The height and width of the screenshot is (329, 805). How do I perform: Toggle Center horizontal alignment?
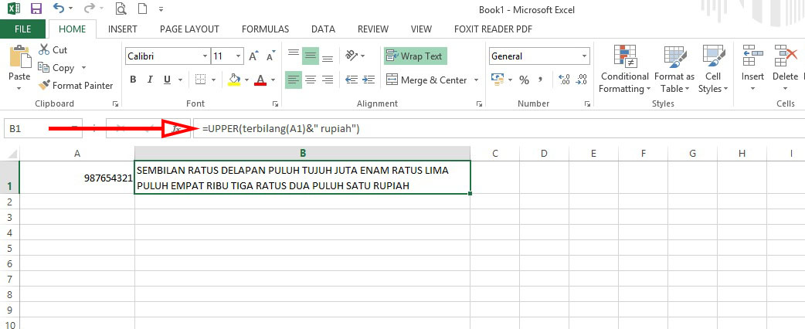tap(311, 80)
